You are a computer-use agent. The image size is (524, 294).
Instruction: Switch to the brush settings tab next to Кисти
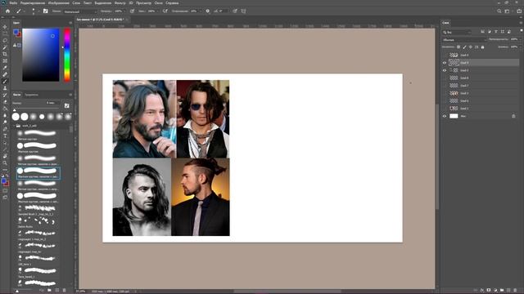click(31, 95)
